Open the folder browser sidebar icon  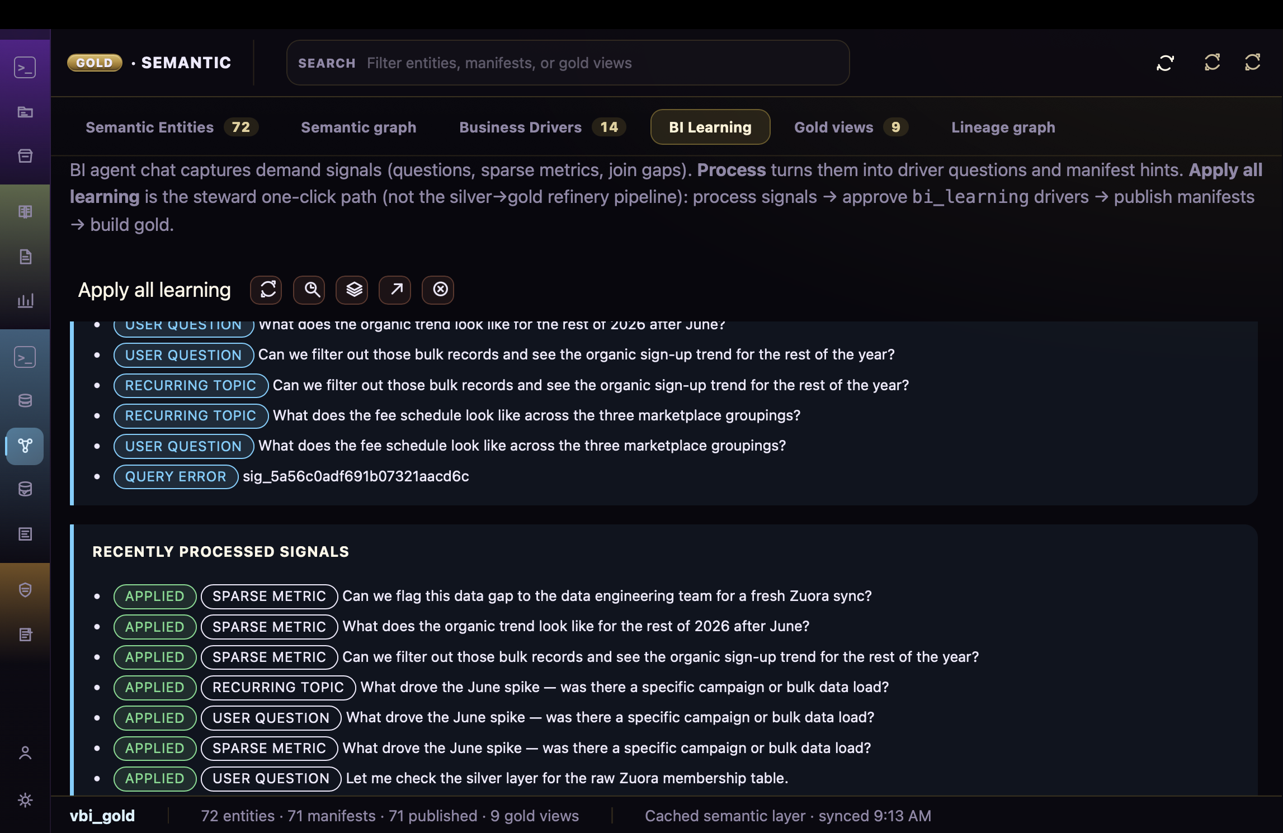coord(25,112)
